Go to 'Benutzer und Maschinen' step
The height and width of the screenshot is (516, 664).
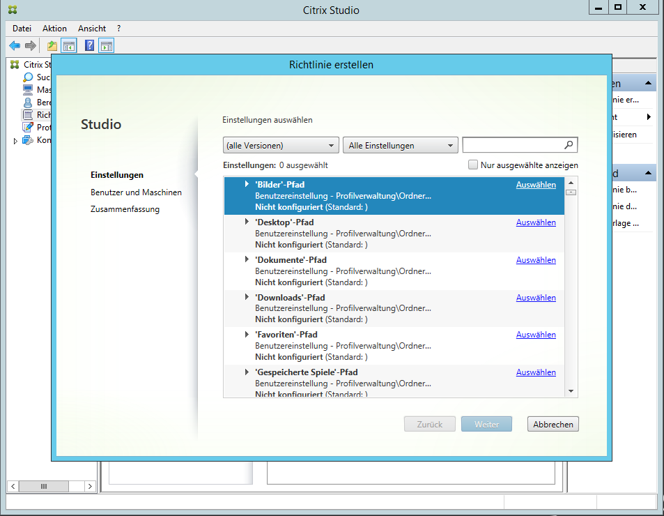[x=136, y=192]
